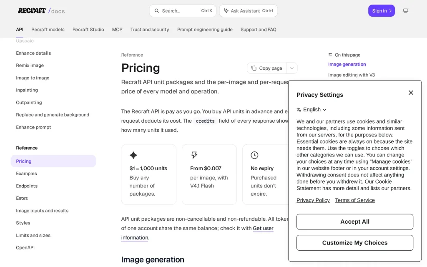Open Enhance details in the sidebar
The image size is (427, 267).
[x=33, y=53]
